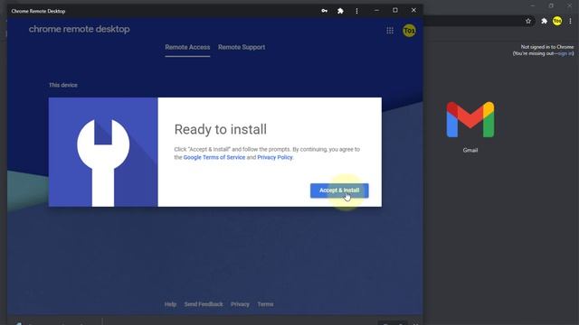Switch to the Remote Support tab
The width and height of the screenshot is (579, 325).
pos(242,47)
